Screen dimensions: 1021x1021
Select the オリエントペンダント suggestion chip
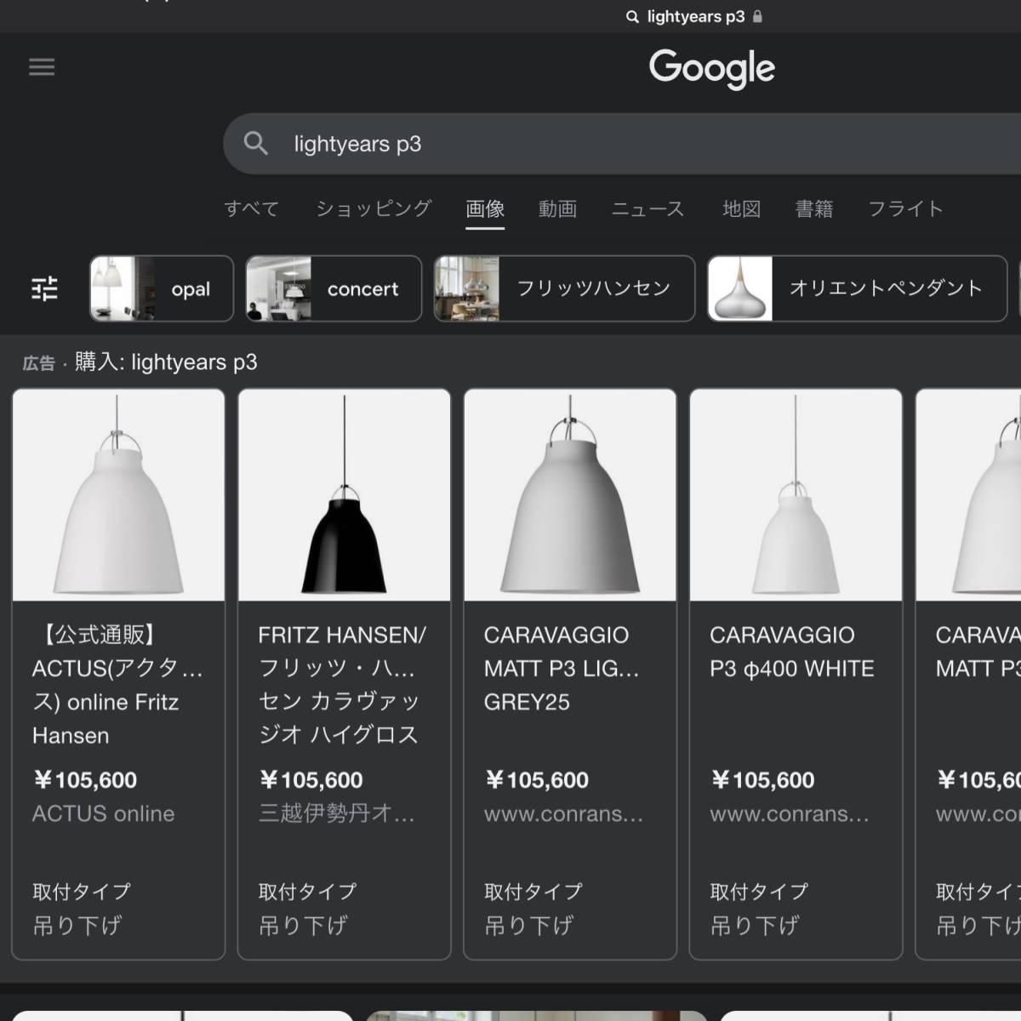point(858,288)
